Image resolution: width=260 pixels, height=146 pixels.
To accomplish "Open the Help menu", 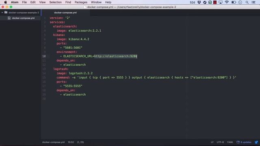I will 108,2.
